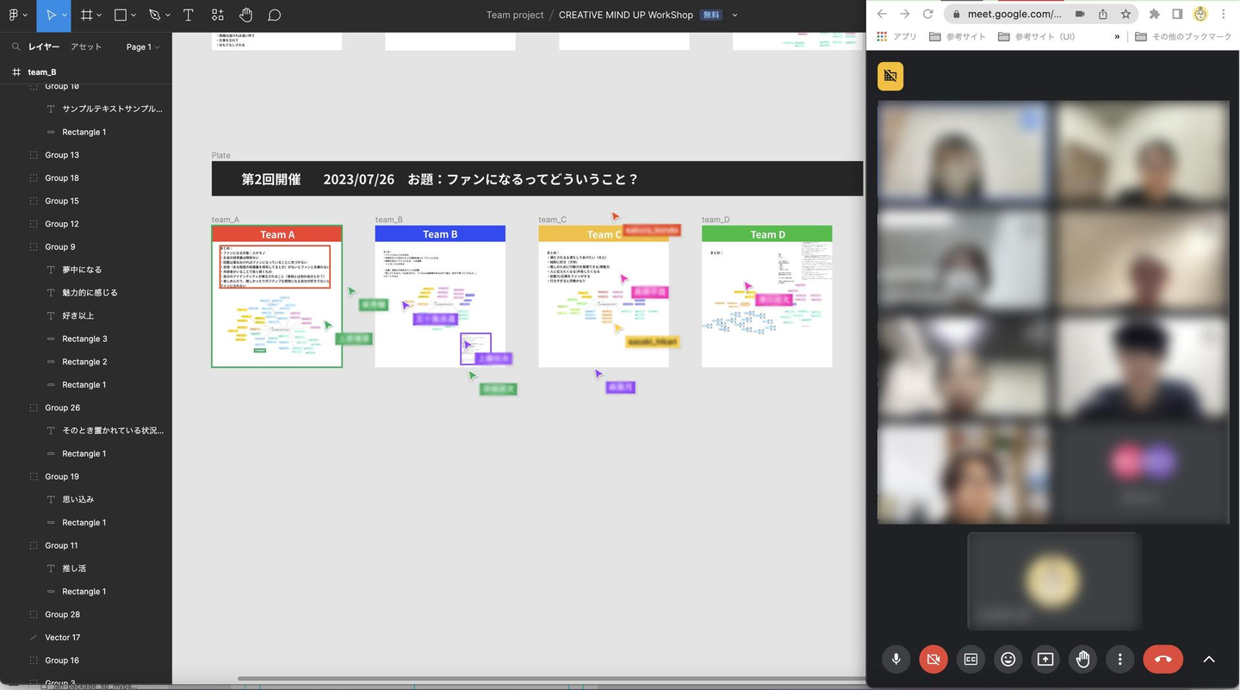Image resolution: width=1240 pixels, height=690 pixels.
Task: Open the Chrome extensions puzzle icon
Action: coord(1155,14)
